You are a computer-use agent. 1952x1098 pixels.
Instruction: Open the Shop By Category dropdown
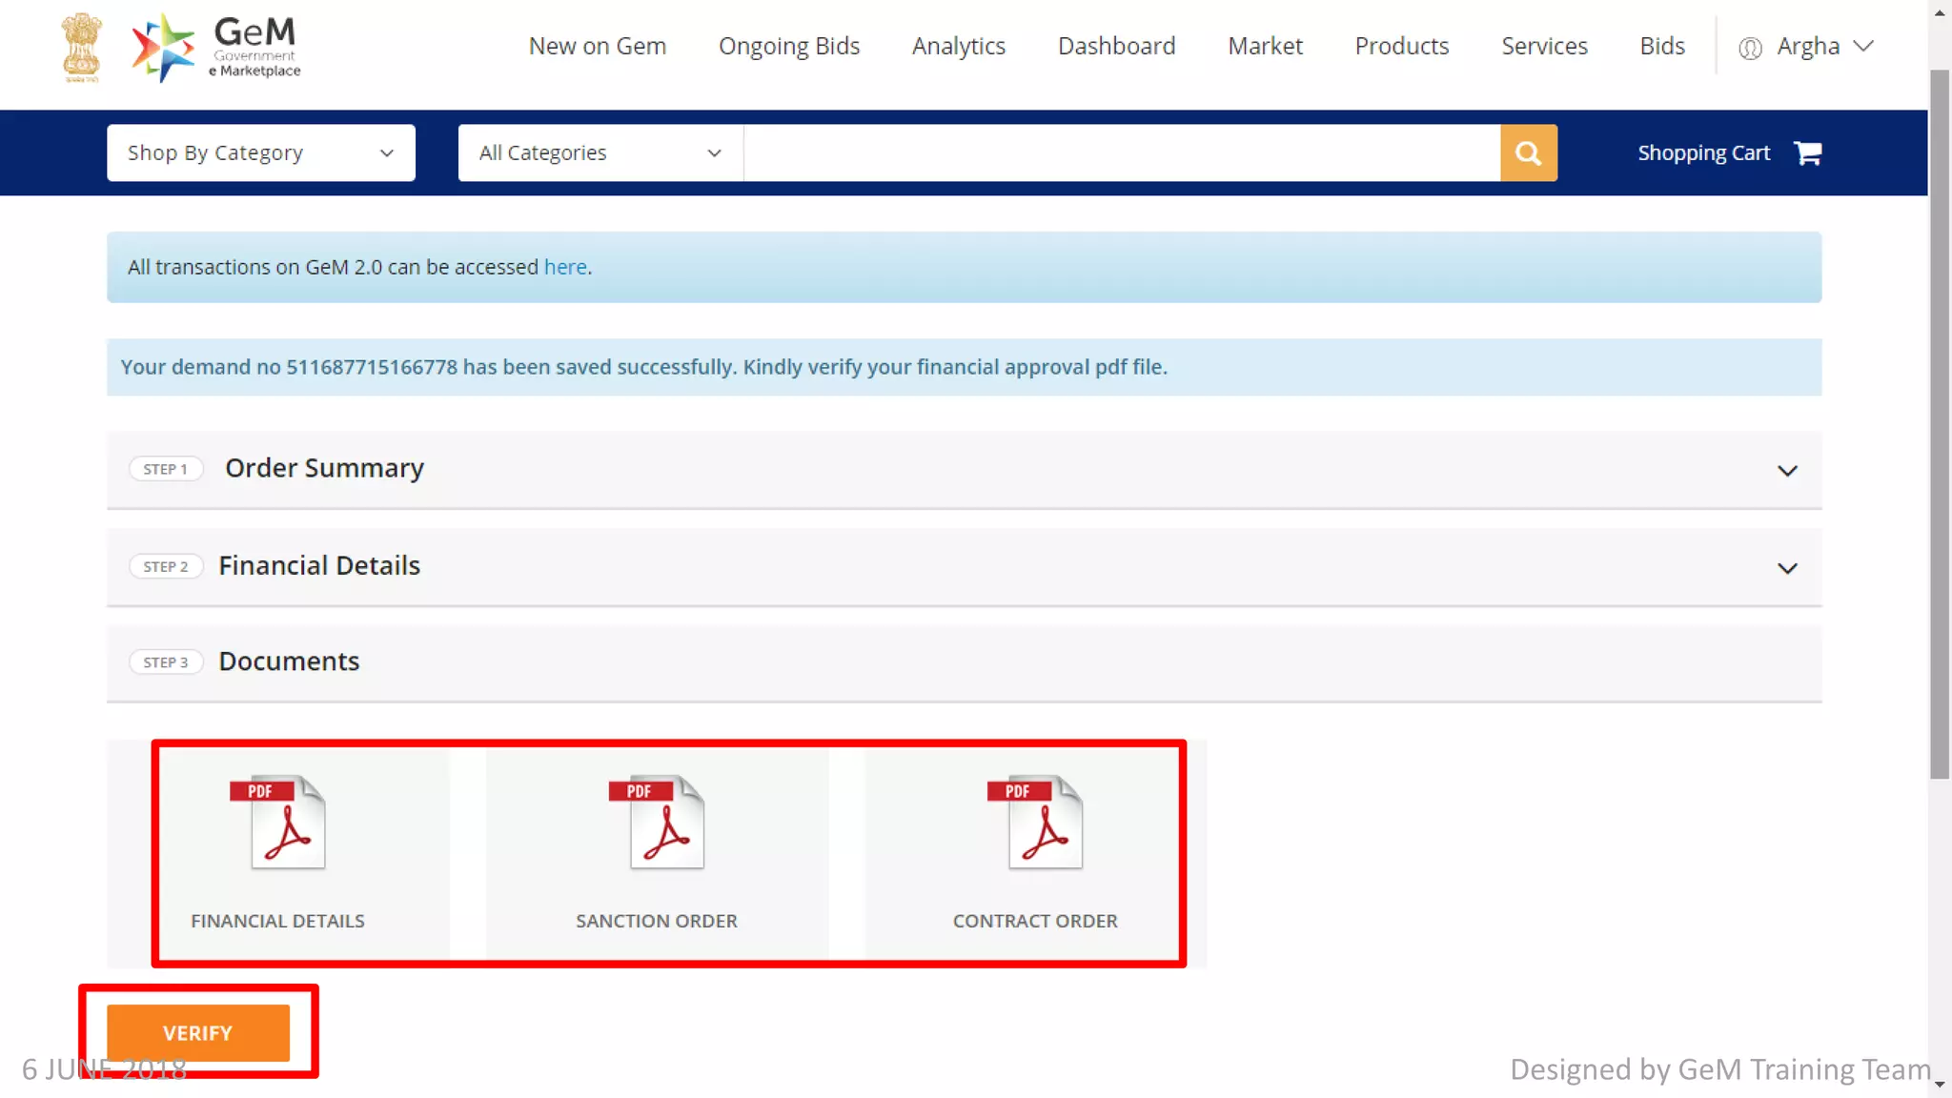point(260,152)
